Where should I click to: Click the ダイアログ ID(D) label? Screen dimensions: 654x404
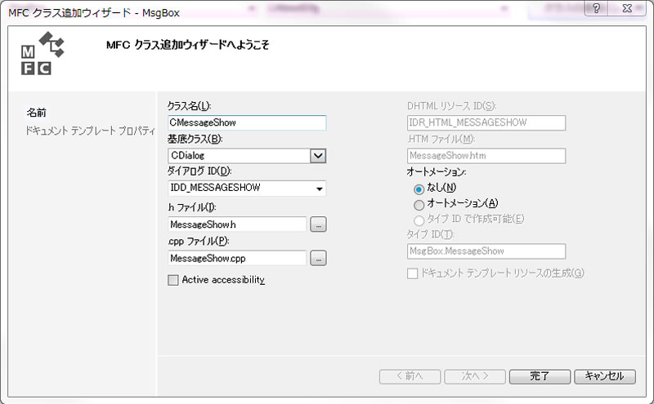(x=199, y=171)
